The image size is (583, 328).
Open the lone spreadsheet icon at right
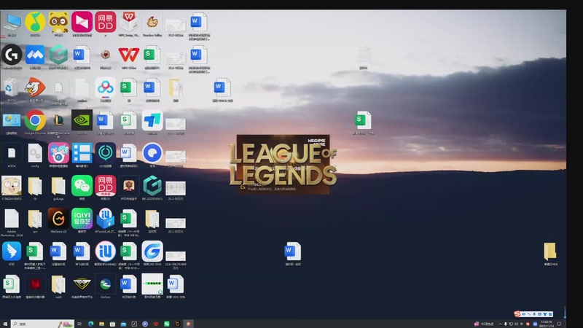click(x=363, y=120)
